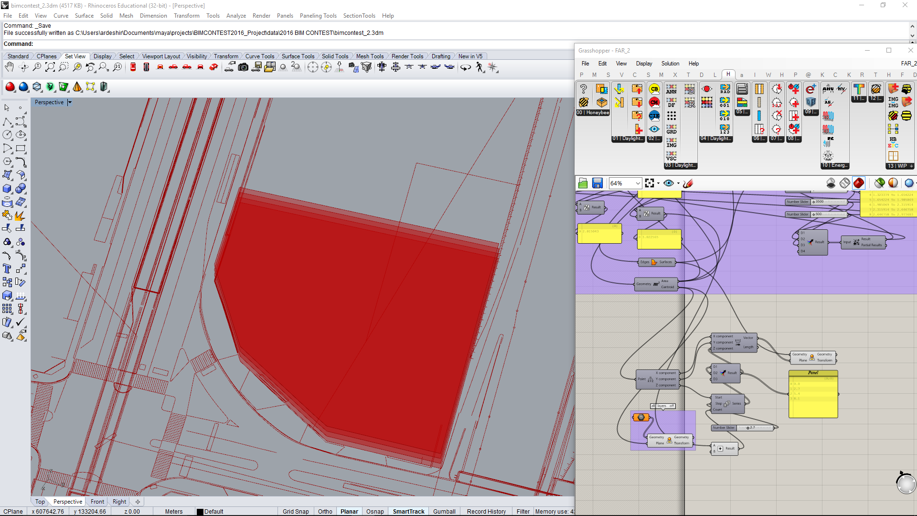Click the Record History button
Viewport: 917px width, 516px height.
point(486,511)
